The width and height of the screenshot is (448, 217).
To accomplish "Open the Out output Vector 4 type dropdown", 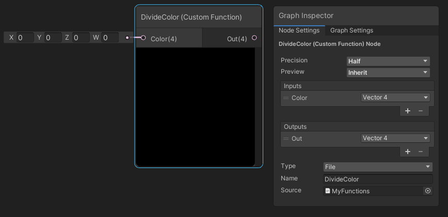I will (x=395, y=138).
